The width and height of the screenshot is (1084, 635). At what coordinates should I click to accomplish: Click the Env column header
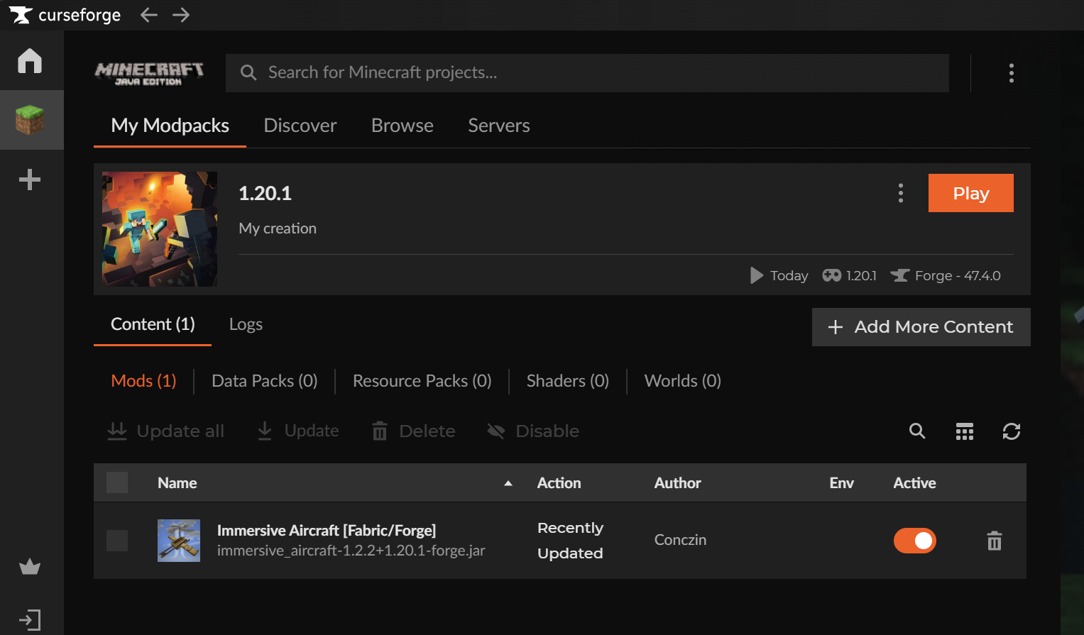(x=842, y=483)
